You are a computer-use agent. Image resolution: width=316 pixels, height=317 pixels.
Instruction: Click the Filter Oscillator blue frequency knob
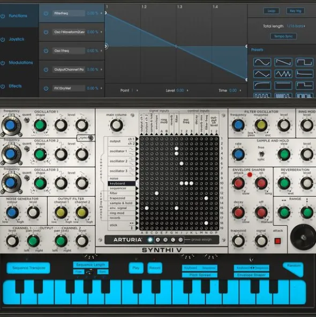click(238, 125)
